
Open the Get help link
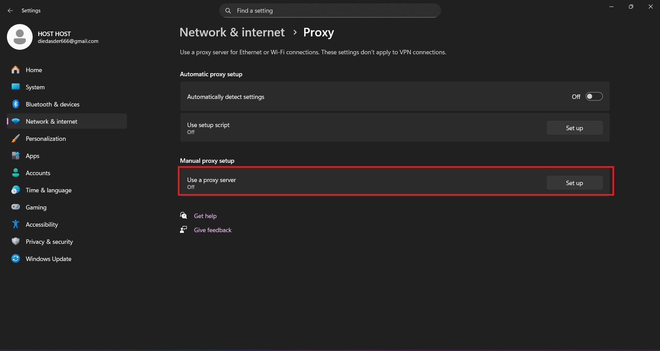(205, 216)
